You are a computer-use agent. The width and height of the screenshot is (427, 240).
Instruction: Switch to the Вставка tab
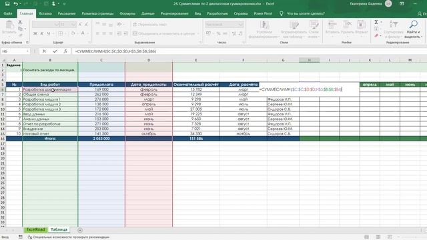45,13
